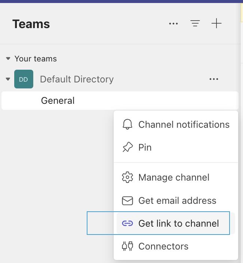Open Manage channel option
Viewport: 243px width, 263px height.
[x=176, y=177]
